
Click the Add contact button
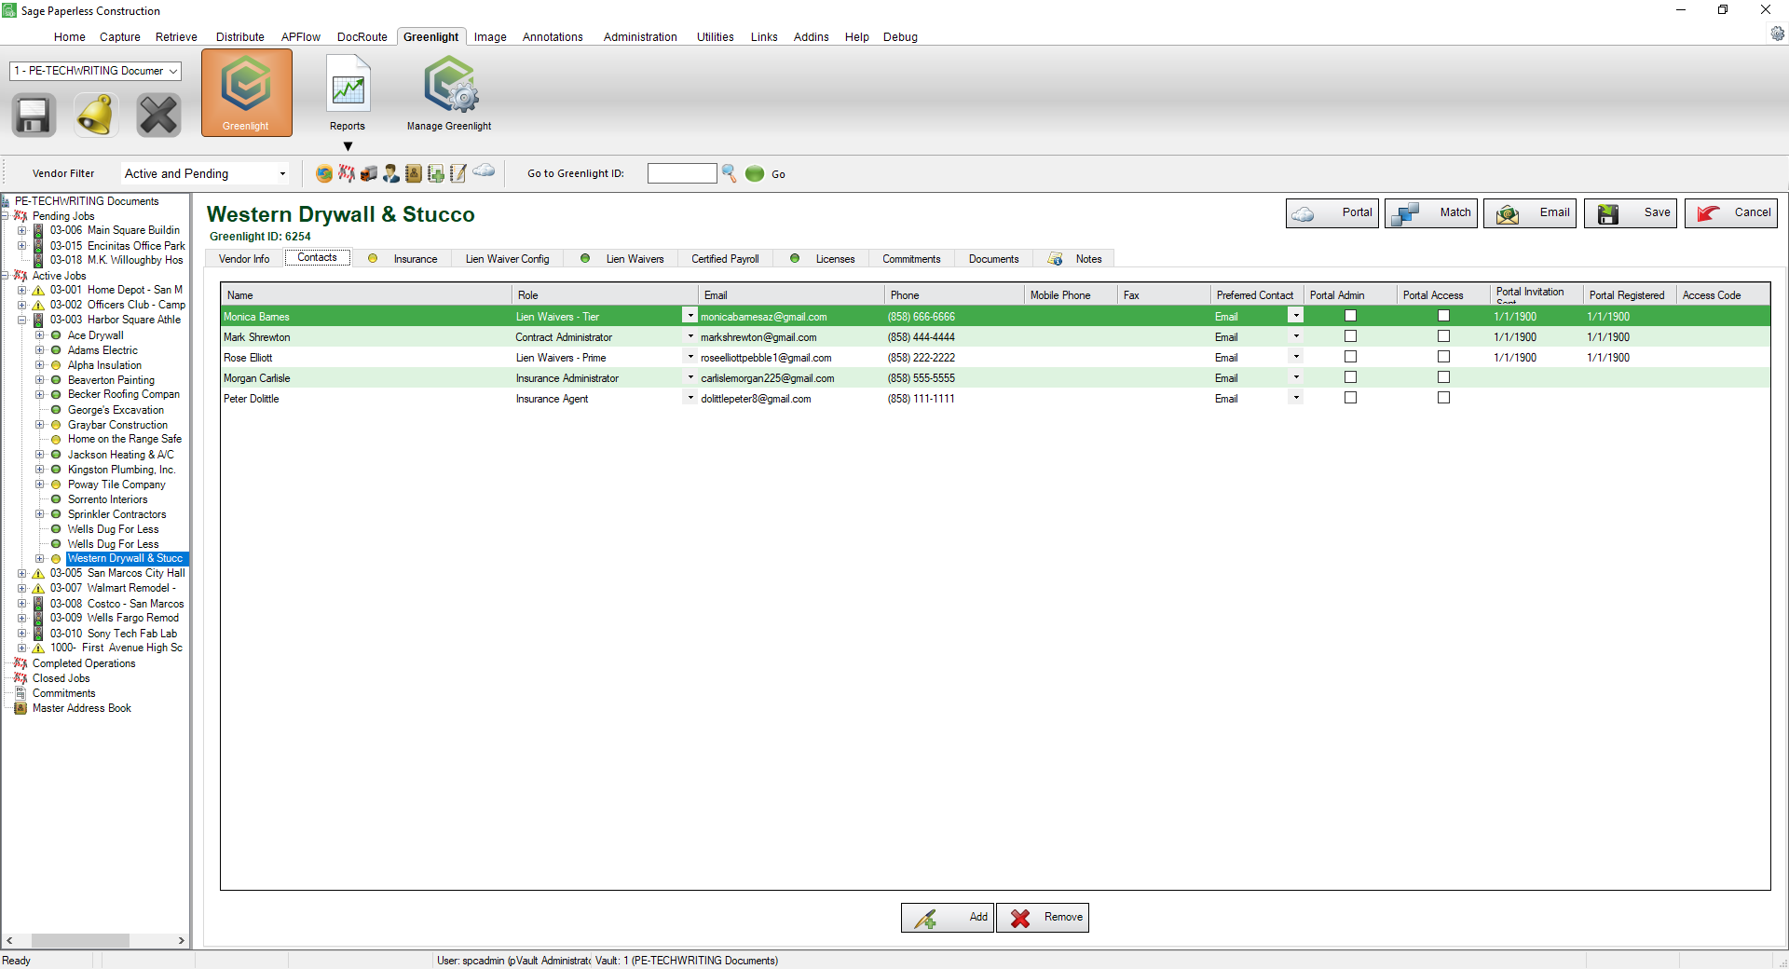point(948,918)
